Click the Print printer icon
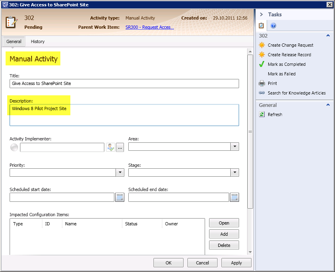335x272 pixels. 262,83
